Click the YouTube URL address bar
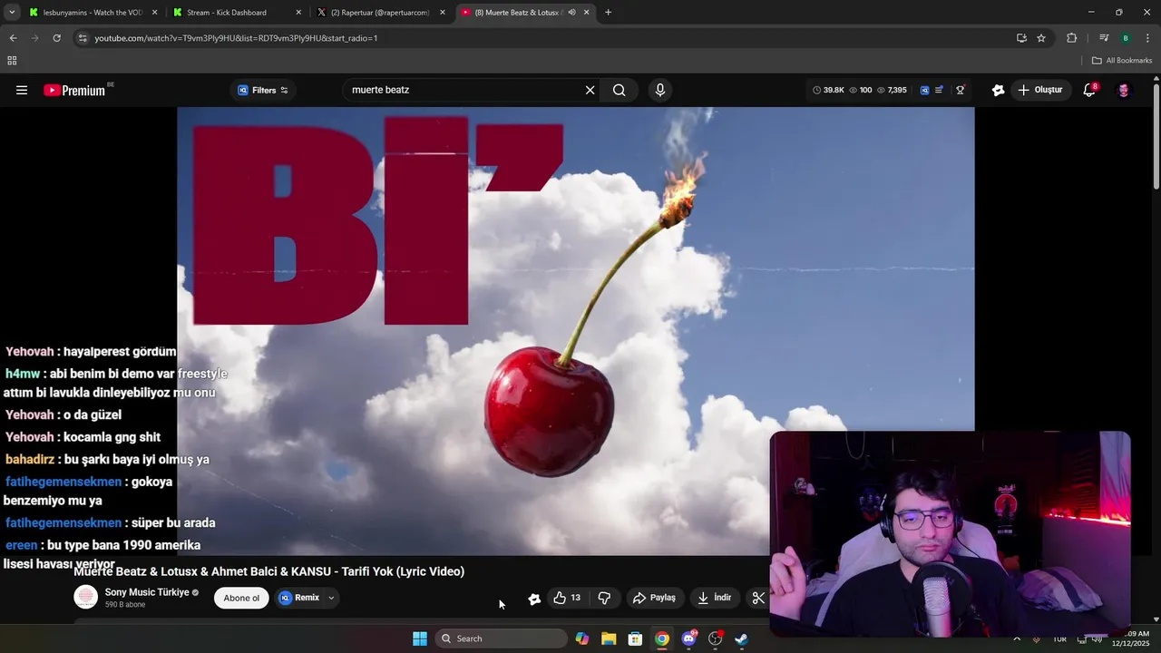Image resolution: width=1161 pixels, height=653 pixels. (544, 38)
